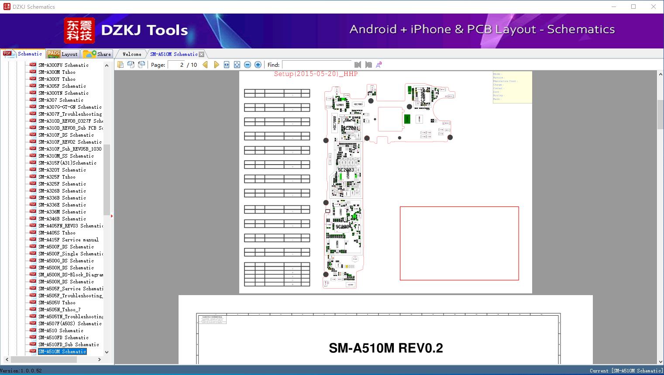Zoom in with the plus icon
Viewport: 664px width, 375px height.
click(x=258, y=65)
